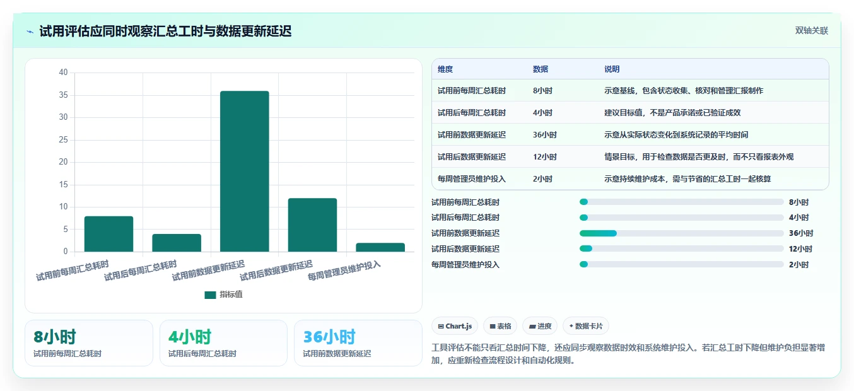
Task: Click the Chart.js chip
Action: (x=455, y=326)
